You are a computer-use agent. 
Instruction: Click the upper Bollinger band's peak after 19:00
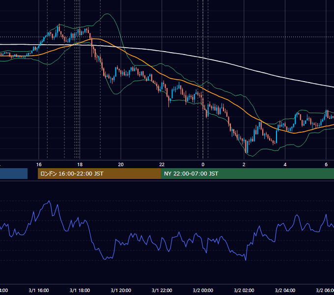click(x=107, y=14)
